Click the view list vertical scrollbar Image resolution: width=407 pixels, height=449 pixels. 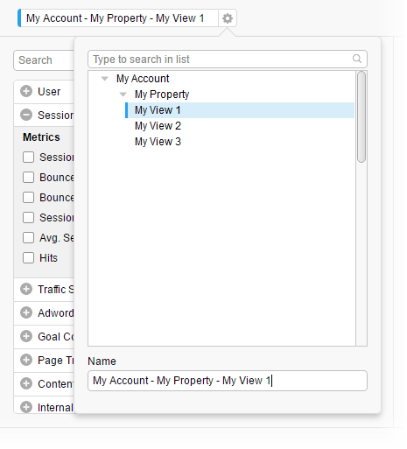pos(361,116)
